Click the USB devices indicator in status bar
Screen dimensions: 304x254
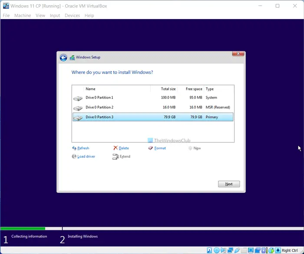tap(237, 251)
